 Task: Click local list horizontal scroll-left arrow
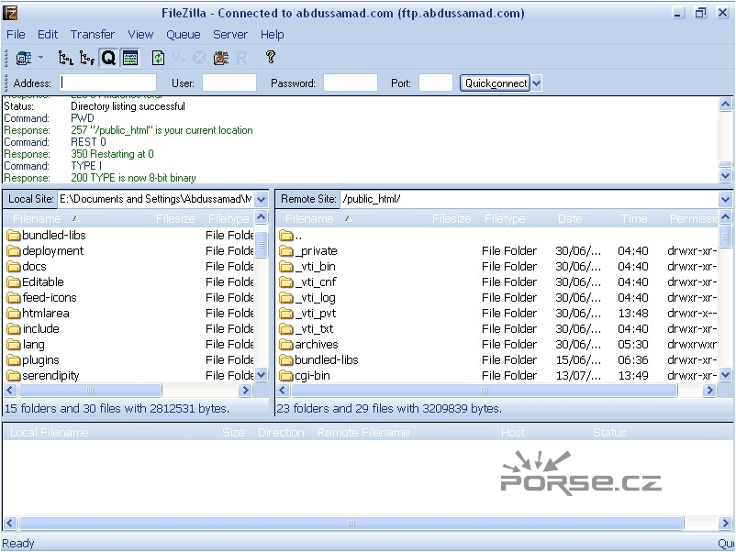11,391
